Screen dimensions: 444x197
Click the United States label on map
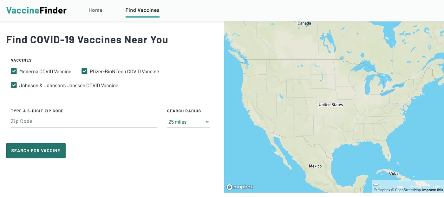tap(331, 105)
